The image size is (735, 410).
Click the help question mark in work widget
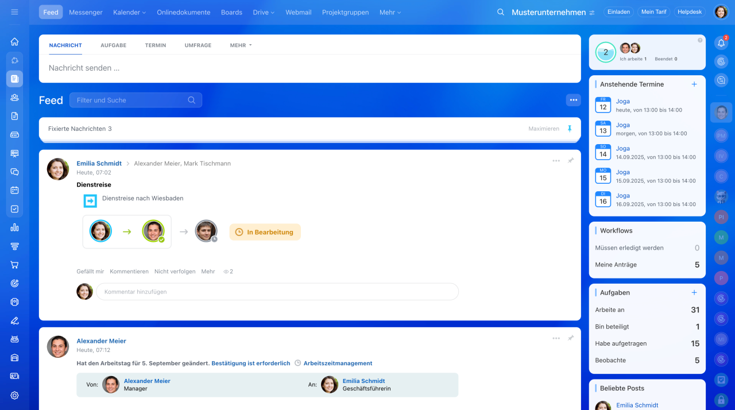coord(700,40)
